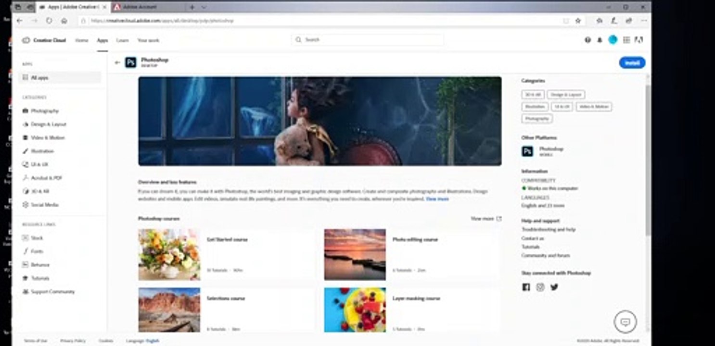The width and height of the screenshot is (715, 346).
Task: Open the Language English selector in footer
Action: (142, 341)
